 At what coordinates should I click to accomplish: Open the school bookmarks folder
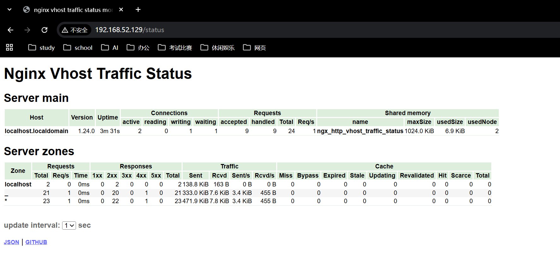[78, 48]
